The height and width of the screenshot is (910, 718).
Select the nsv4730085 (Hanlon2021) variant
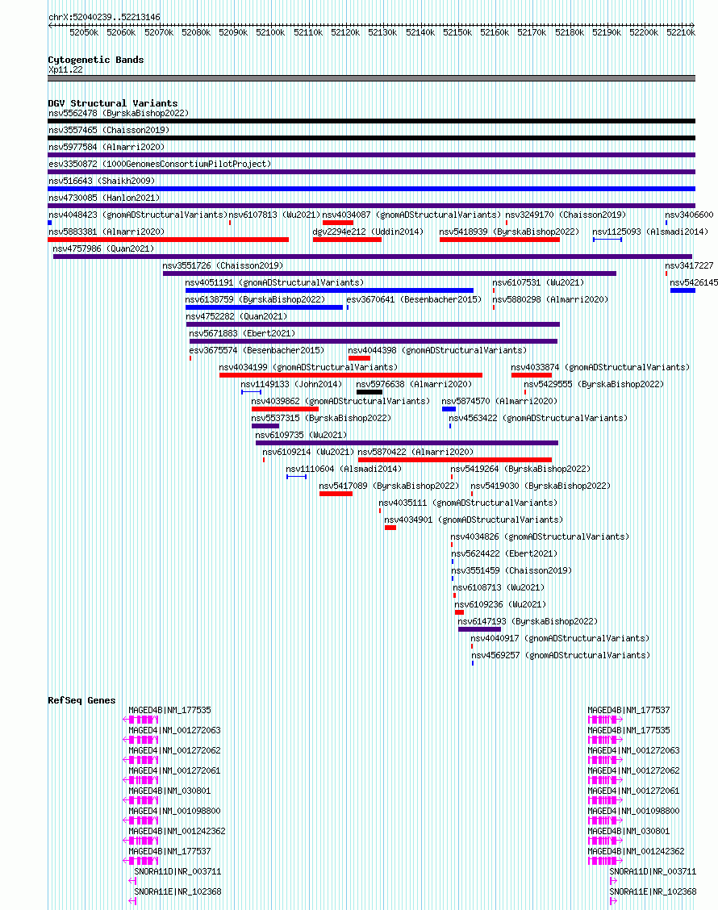[104, 198]
